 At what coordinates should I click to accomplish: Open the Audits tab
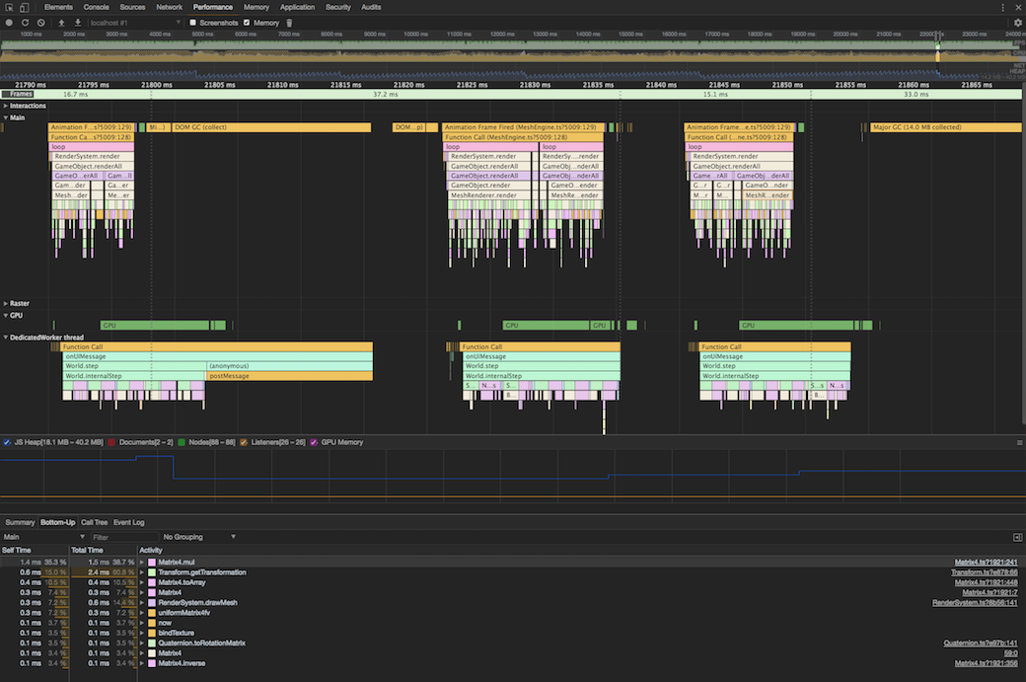371,7
